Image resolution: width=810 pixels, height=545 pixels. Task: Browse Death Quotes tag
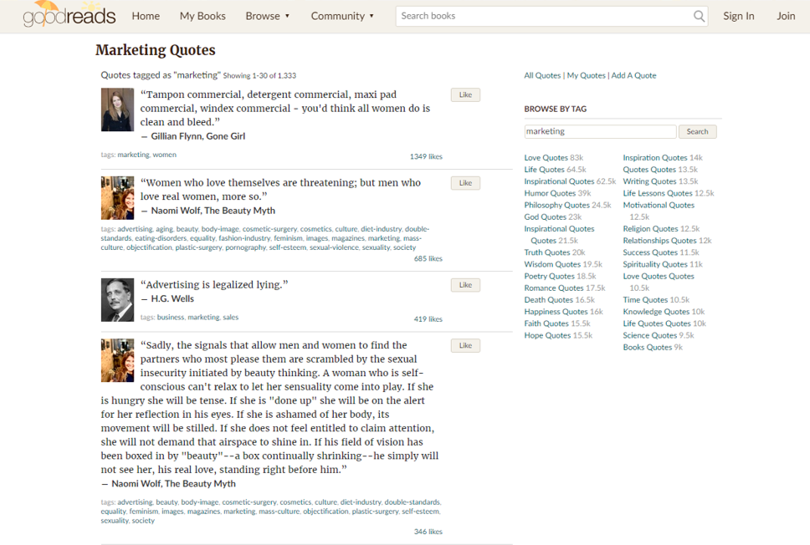549,300
